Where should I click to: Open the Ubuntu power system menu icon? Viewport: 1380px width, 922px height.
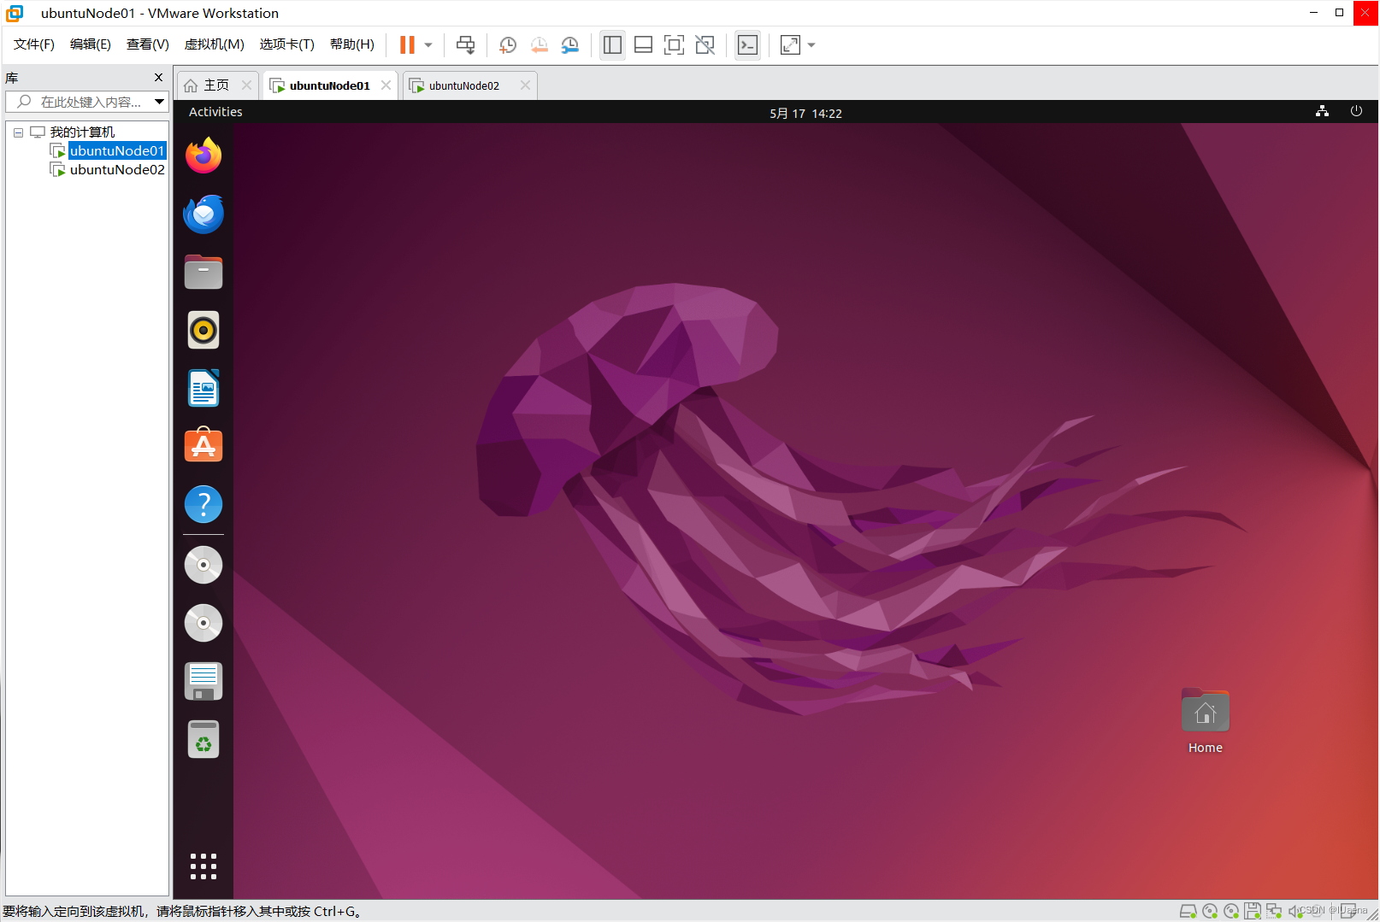(x=1356, y=111)
